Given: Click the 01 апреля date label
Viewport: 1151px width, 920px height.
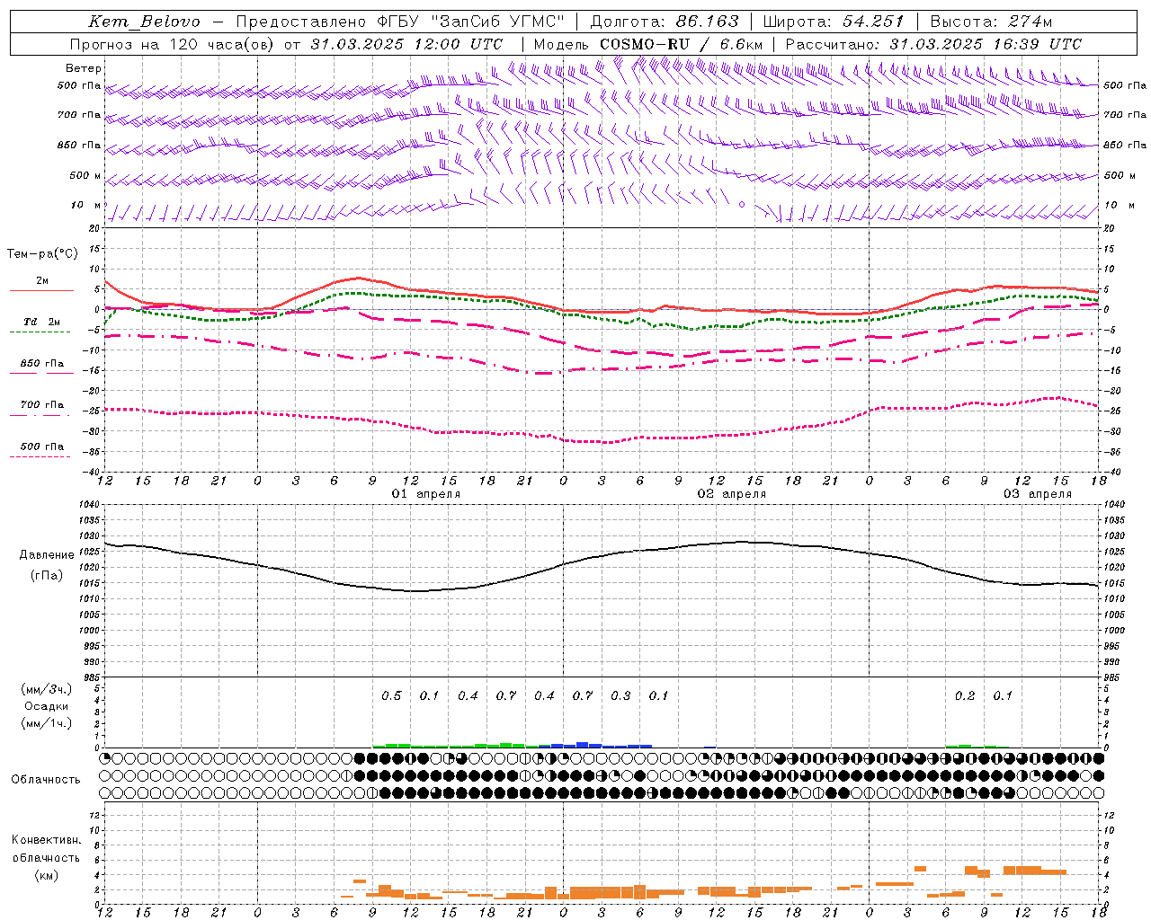Looking at the screenshot, I should coord(426,494).
